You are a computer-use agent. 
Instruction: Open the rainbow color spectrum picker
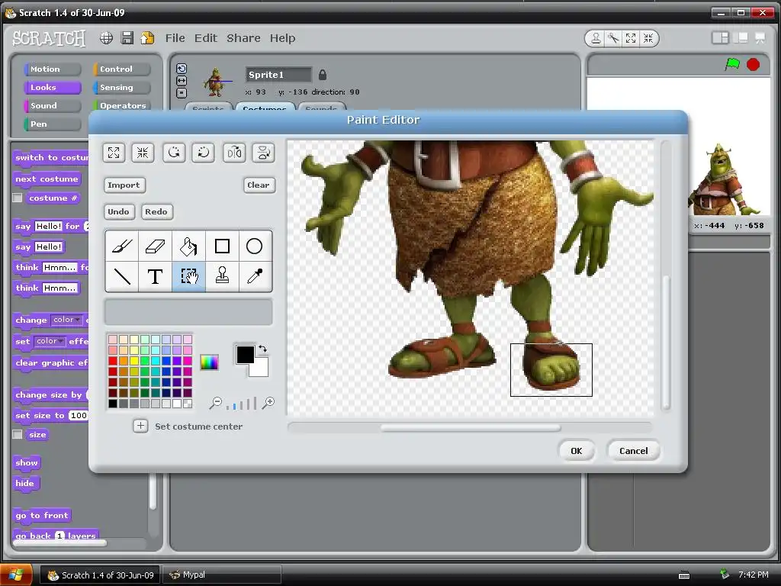[x=209, y=362]
